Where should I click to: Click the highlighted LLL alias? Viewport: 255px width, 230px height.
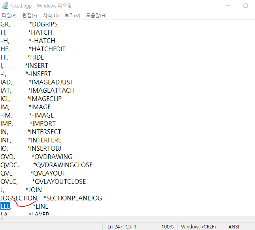click(5, 206)
